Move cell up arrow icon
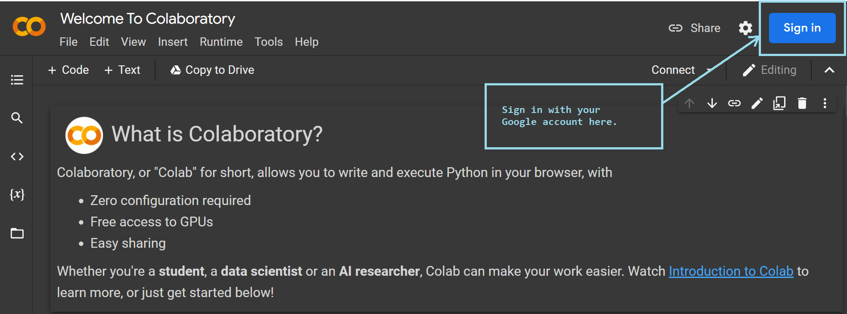 point(689,103)
